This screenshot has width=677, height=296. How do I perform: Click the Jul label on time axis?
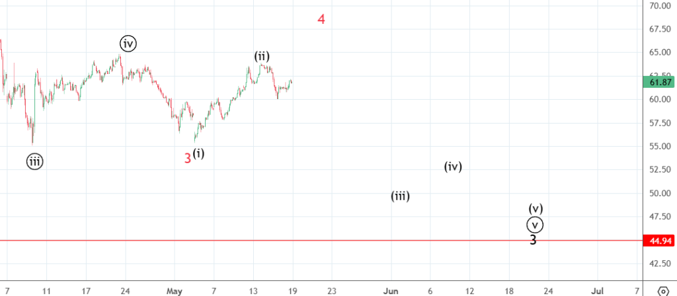point(598,290)
